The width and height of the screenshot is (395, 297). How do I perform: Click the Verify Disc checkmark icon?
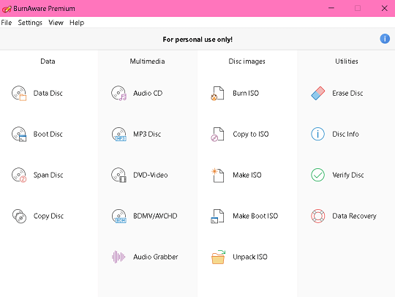(317, 175)
